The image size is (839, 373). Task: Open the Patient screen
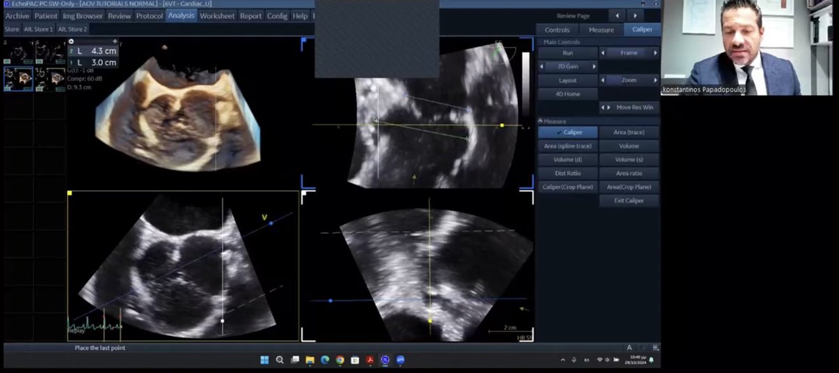point(46,15)
